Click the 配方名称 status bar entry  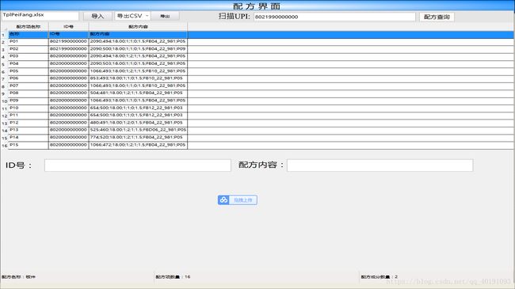[18, 277]
